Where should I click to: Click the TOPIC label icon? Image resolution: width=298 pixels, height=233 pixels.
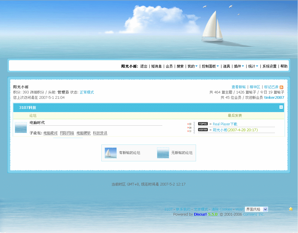pyautogui.click(x=203, y=124)
